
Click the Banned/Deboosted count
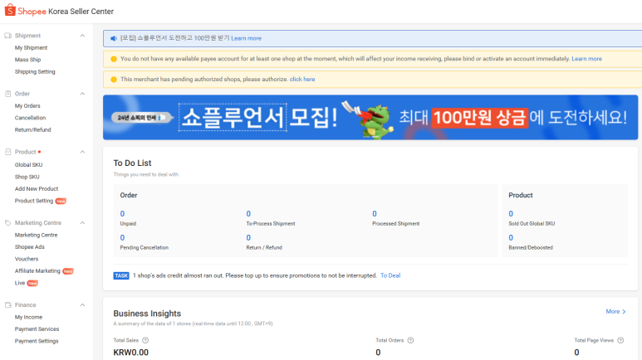pyautogui.click(x=511, y=238)
